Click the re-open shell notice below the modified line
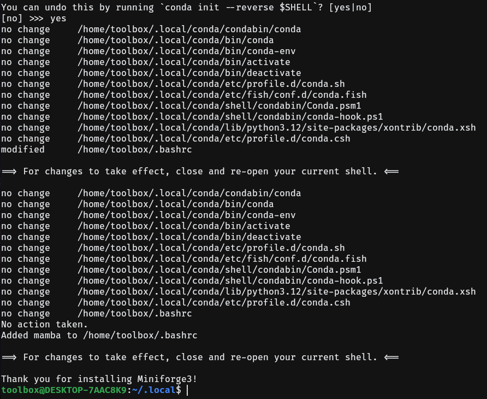 [200, 172]
